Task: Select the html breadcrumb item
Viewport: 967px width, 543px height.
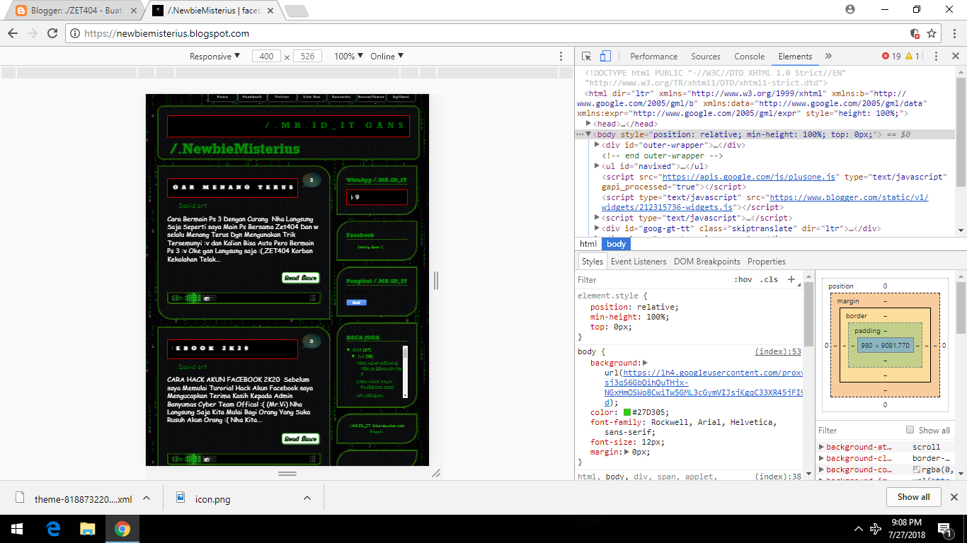Action: tap(588, 244)
